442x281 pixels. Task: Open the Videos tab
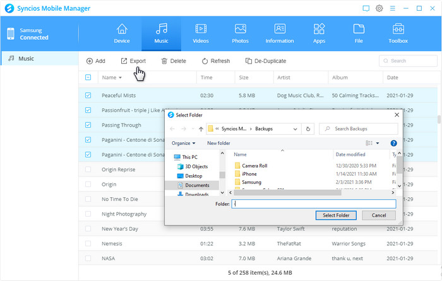click(x=201, y=34)
